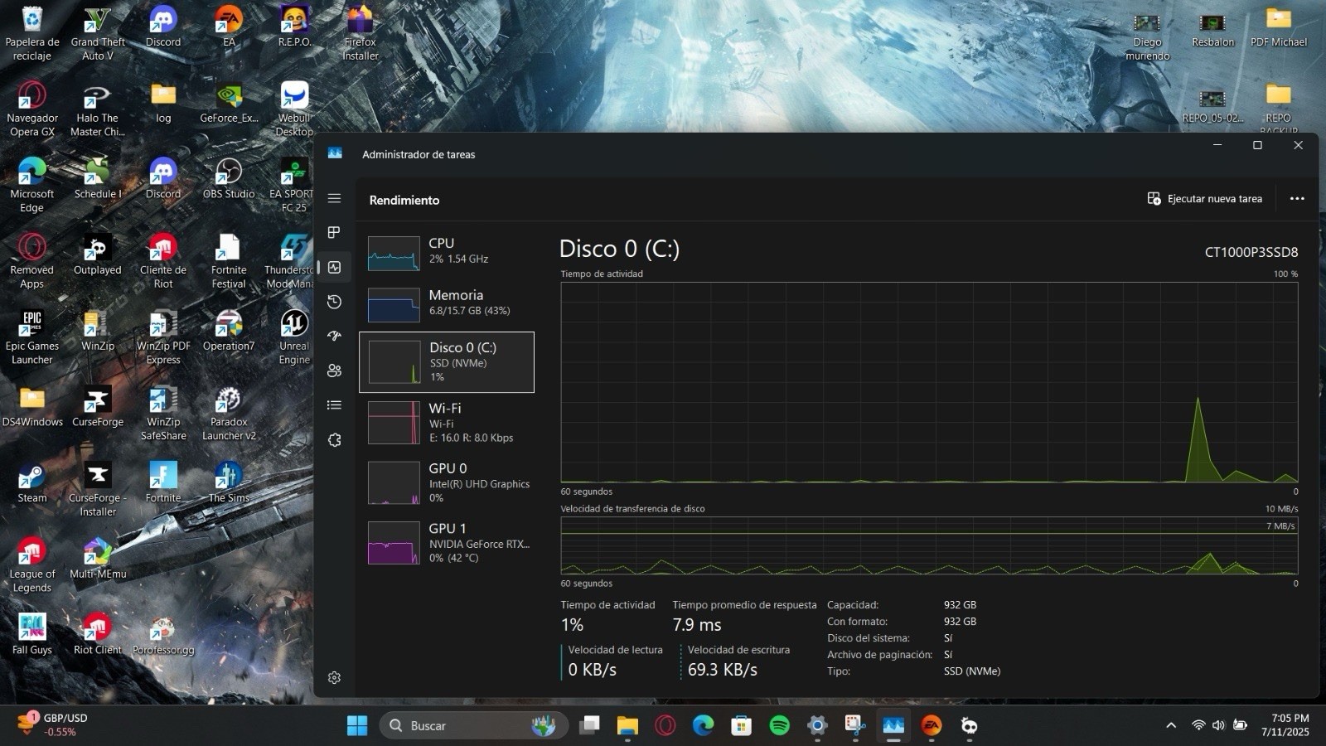Click Ejecutar nueva tarea button
This screenshot has width=1326, height=746.
coord(1204,199)
